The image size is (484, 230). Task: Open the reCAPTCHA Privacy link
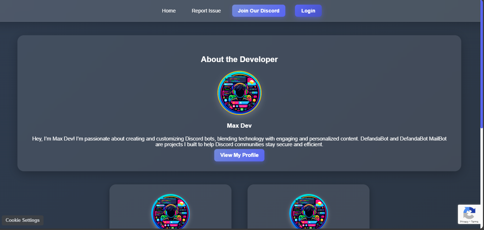click(x=464, y=221)
